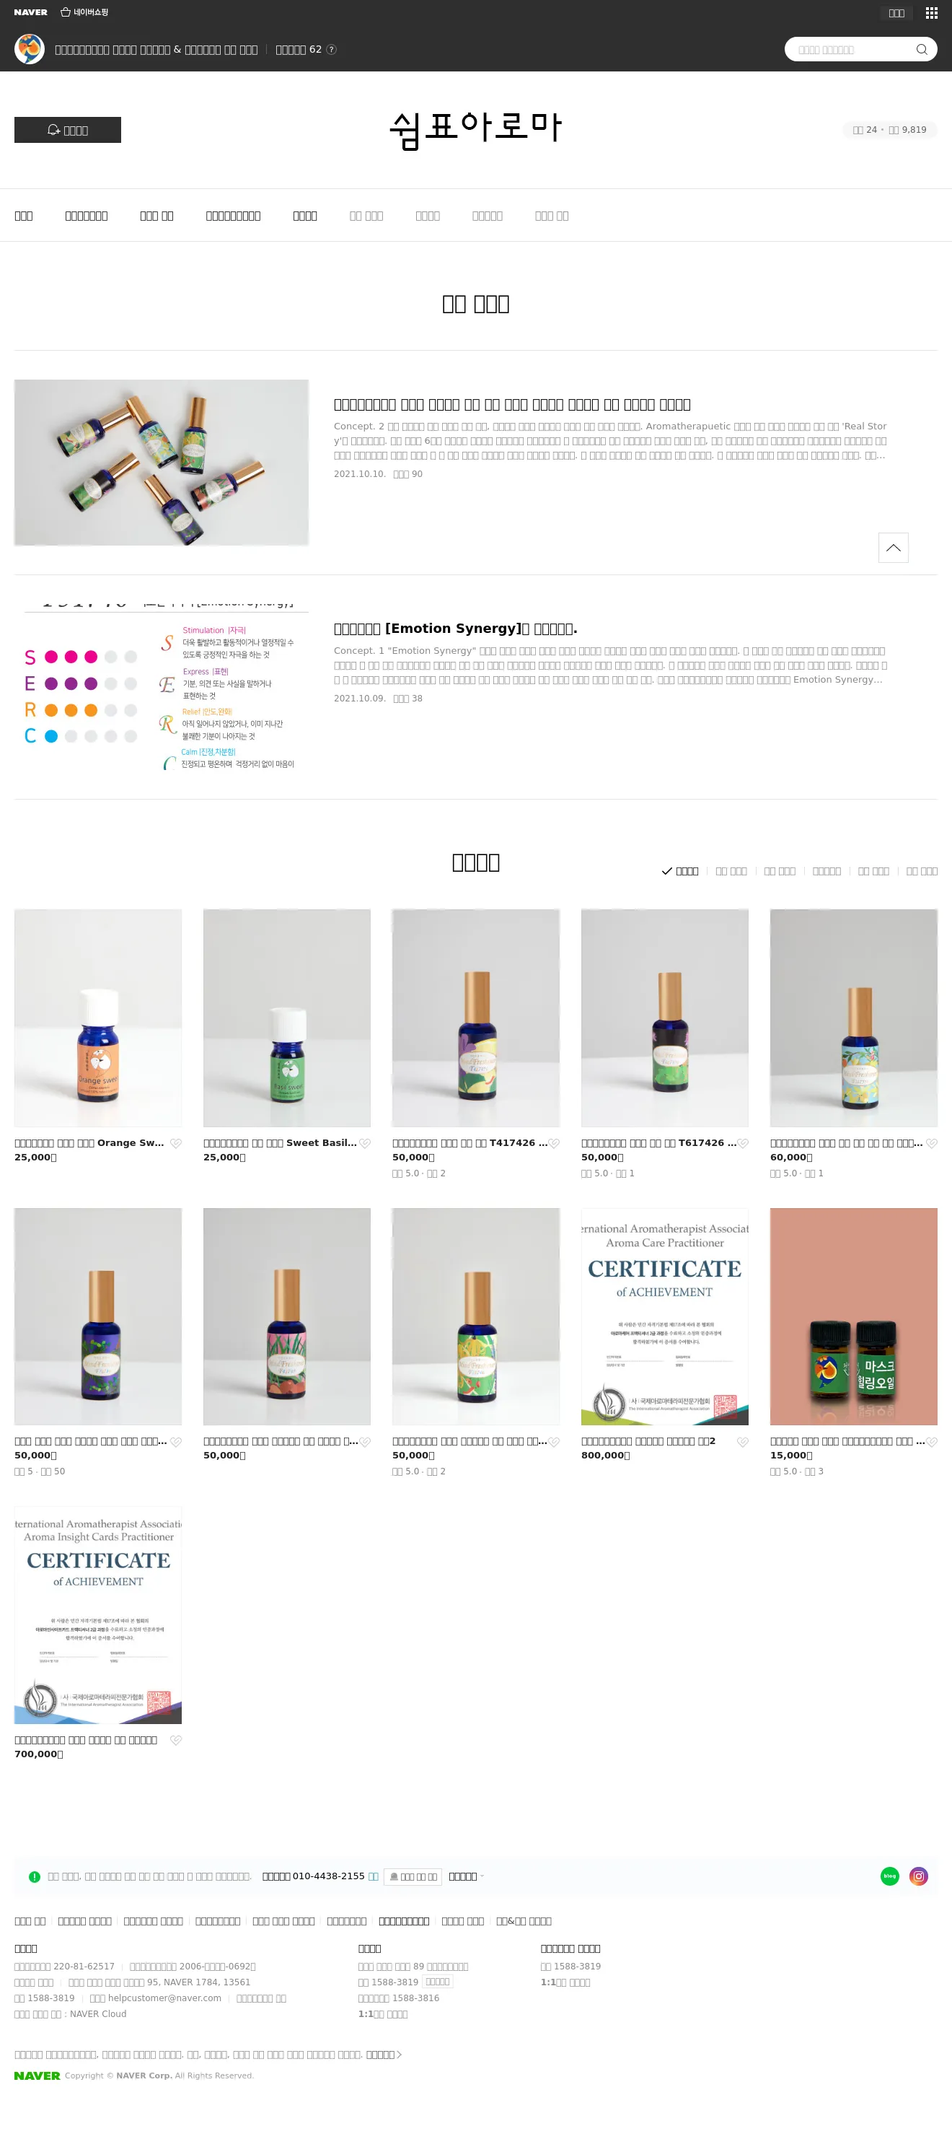The height and width of the screenshot is (2152, 952).
Task: Open the Aroma Insight Cards certificate thumbnail
Action: pos(97,1615)
